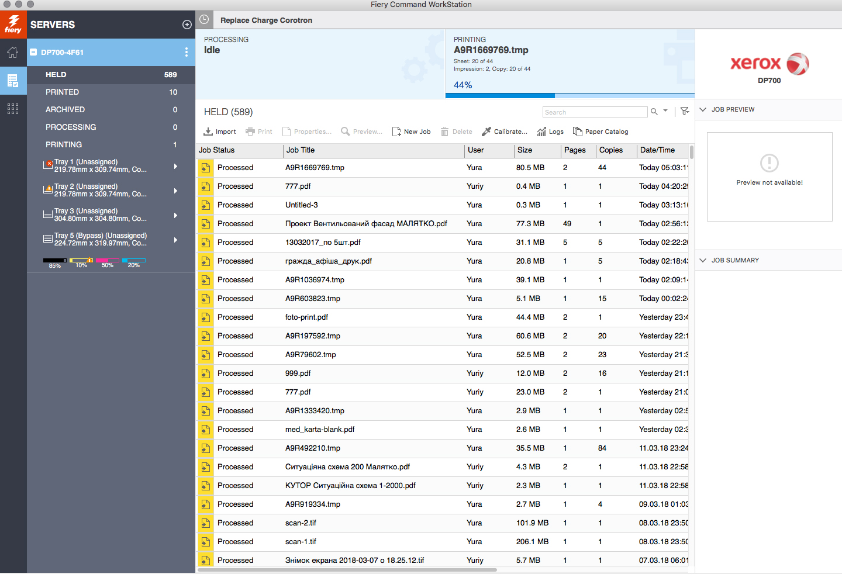This screenshot has height=581, width=842.
Task: Select the ARCHIVED queue
Action: 65,110
